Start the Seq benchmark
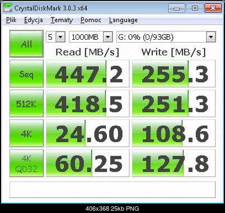225x213 pixels. (26, 73)
